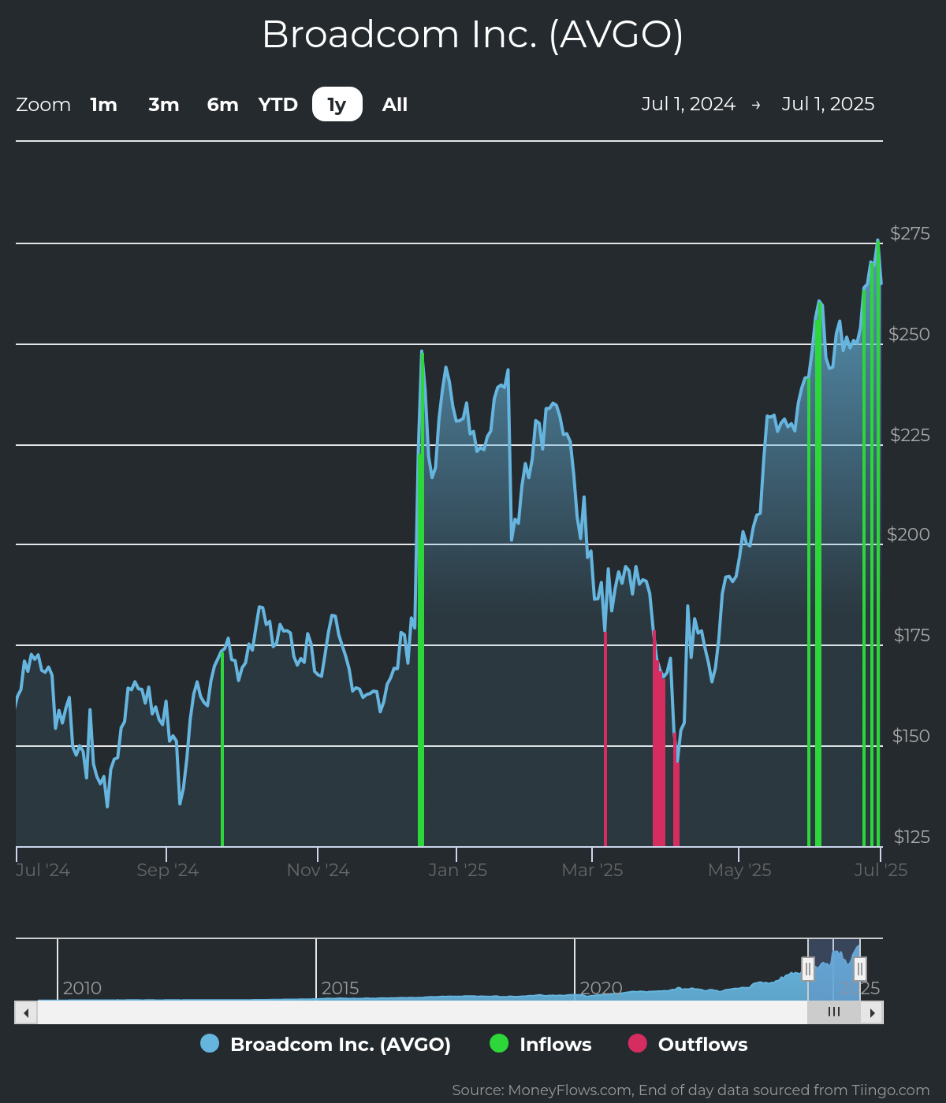Click the $250 axis label
Image resolution: width=946 pixels, height=1103 pixels.
point(909,334)
